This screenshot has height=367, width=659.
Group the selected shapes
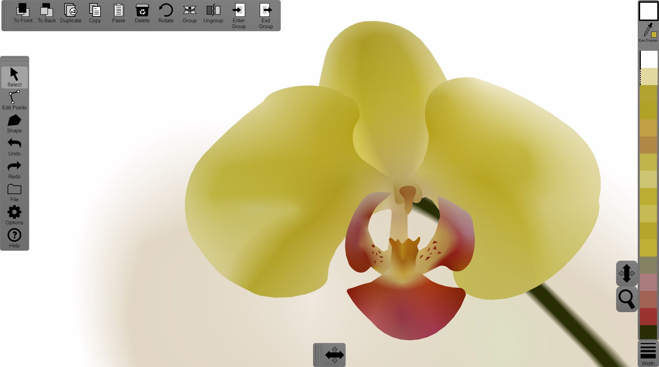(189, 14)
